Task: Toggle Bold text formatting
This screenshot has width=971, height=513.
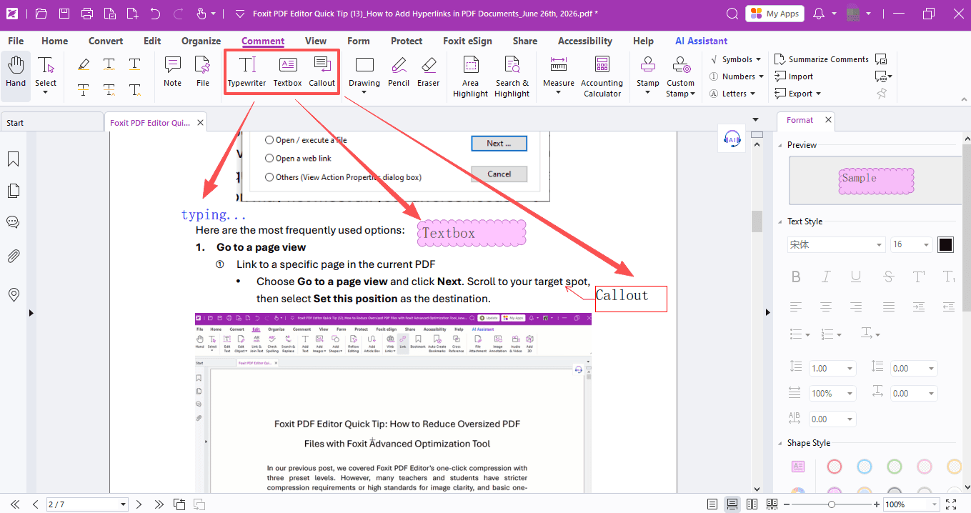Action: point(796,277)
